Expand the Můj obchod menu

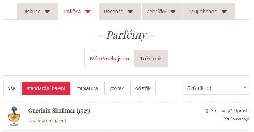point(210,12)
